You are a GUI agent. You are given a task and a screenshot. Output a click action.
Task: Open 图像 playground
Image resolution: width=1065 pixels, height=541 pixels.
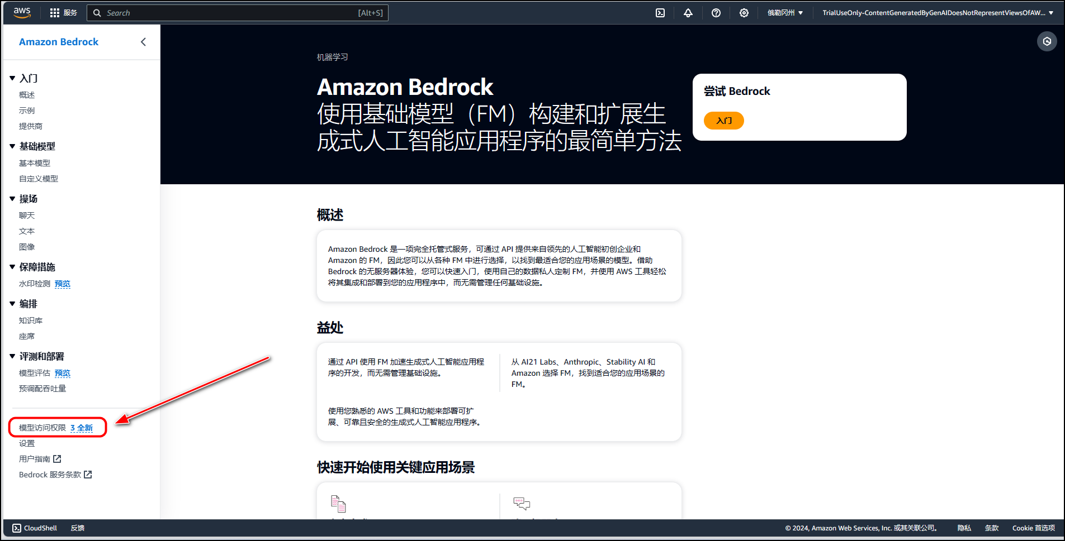[27, 247]
